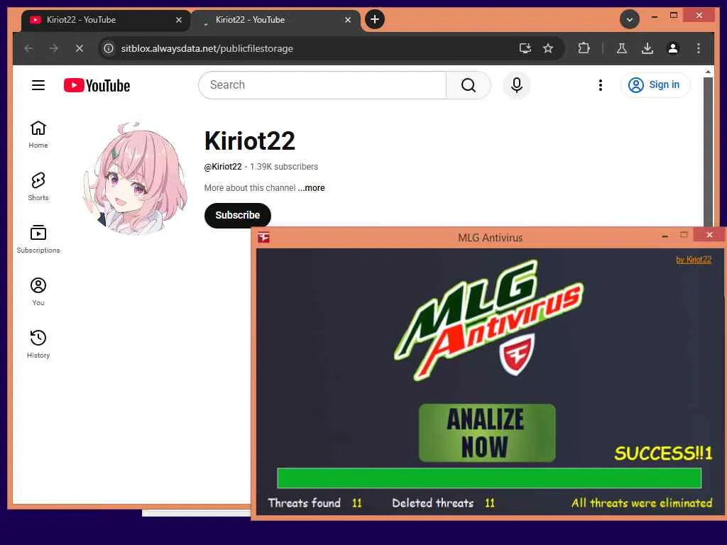Click ANALIZE NOW button
Screen dimensions: 727x545
click(487, 433)
